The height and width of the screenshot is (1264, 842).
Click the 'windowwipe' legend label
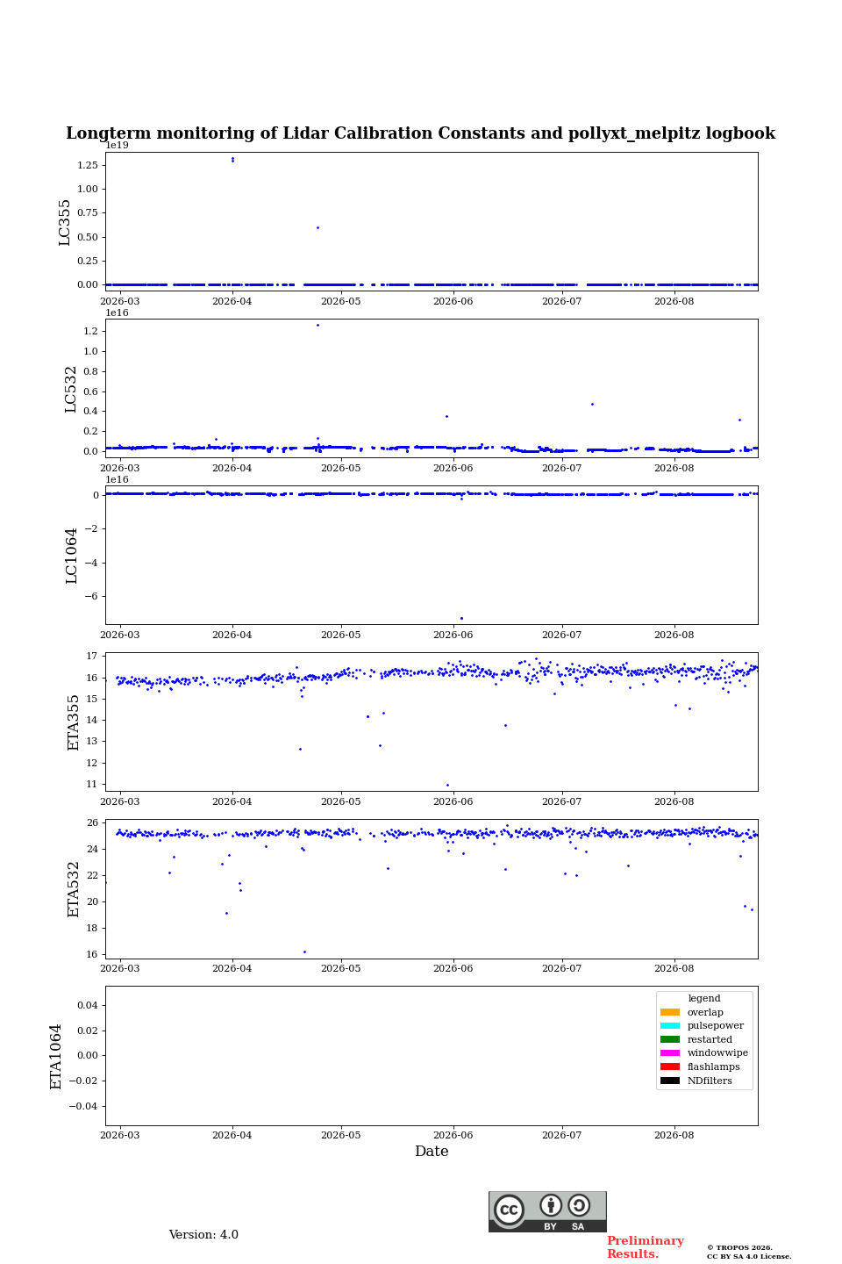click(717, 1052)
